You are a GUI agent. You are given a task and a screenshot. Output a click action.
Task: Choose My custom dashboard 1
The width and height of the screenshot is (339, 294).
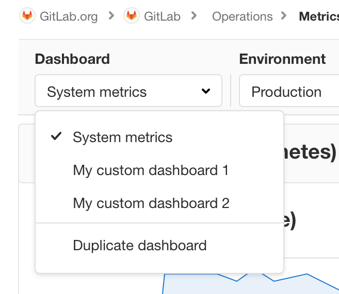tap(159, 170)
